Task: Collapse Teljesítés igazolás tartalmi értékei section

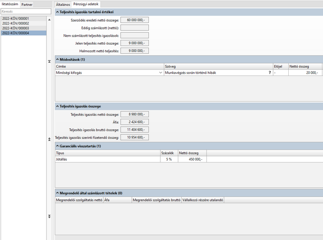Action: tap(58, 12)
